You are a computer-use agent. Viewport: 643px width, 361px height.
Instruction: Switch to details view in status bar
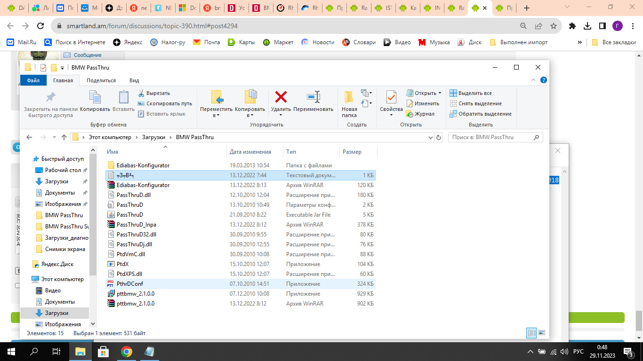pos(531,333)
